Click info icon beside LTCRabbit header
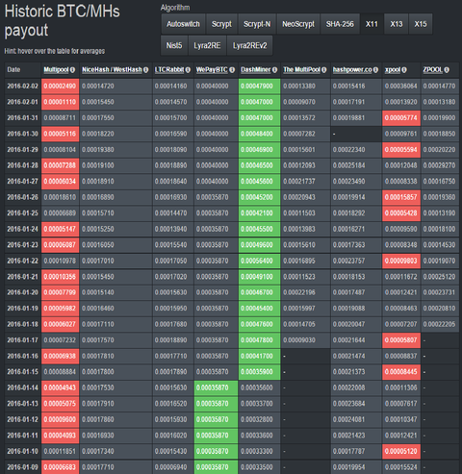 click(188, 70)
